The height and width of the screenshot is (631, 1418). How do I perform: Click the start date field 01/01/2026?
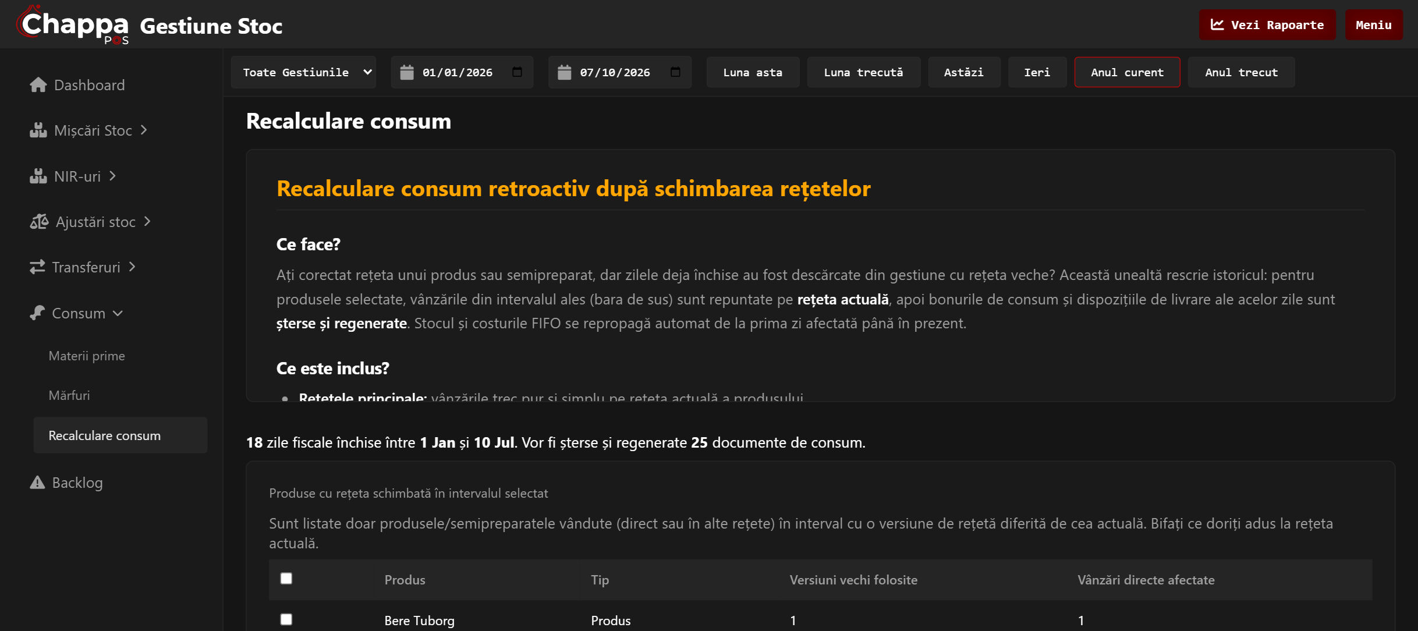[x=462, y=72]
